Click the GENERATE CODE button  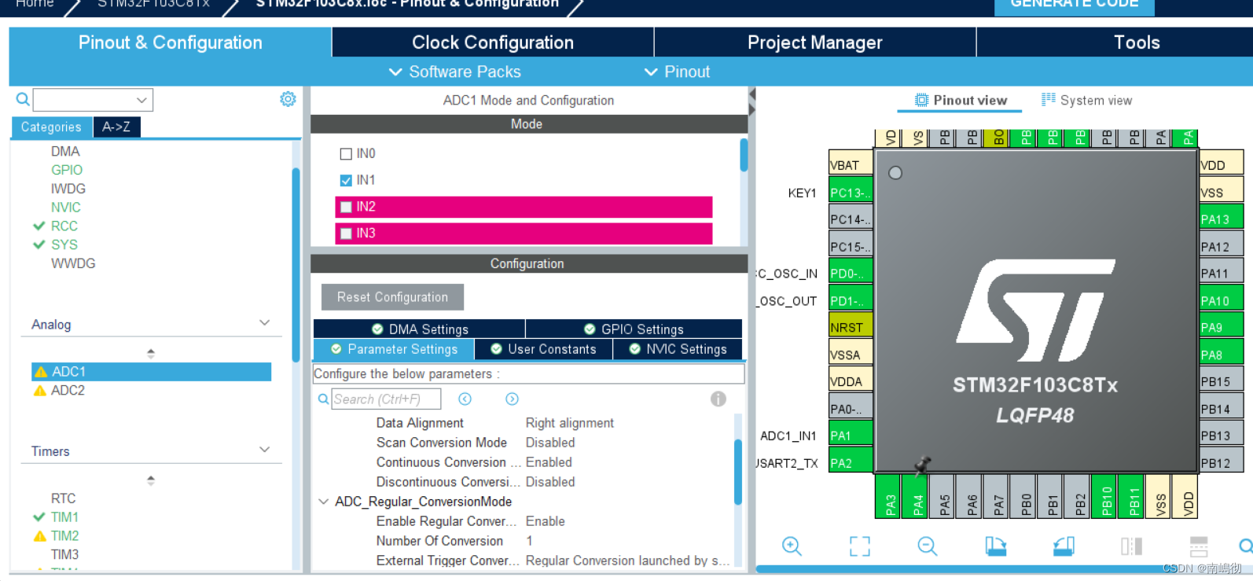(x=1074, y=6)
